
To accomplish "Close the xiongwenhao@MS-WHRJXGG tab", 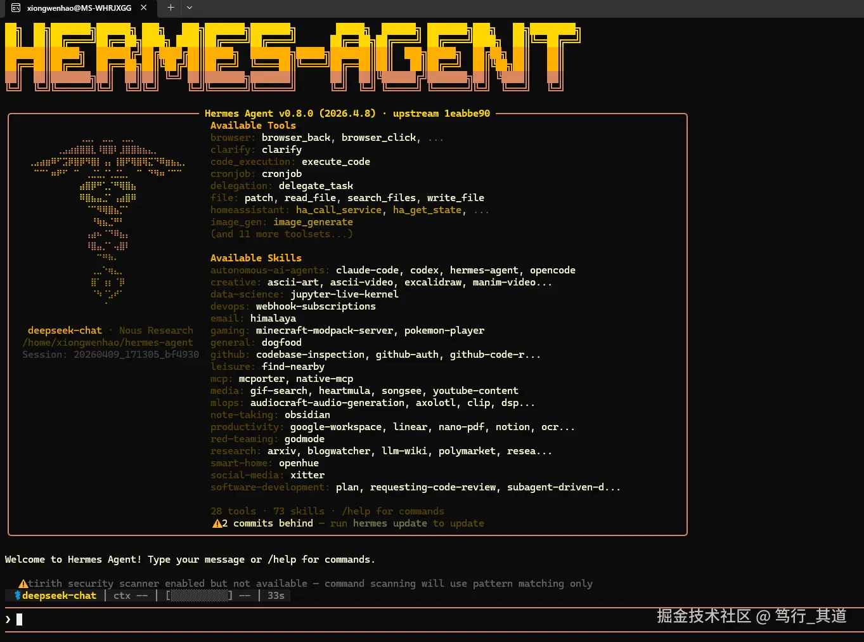I will click(x=144, y=8).
